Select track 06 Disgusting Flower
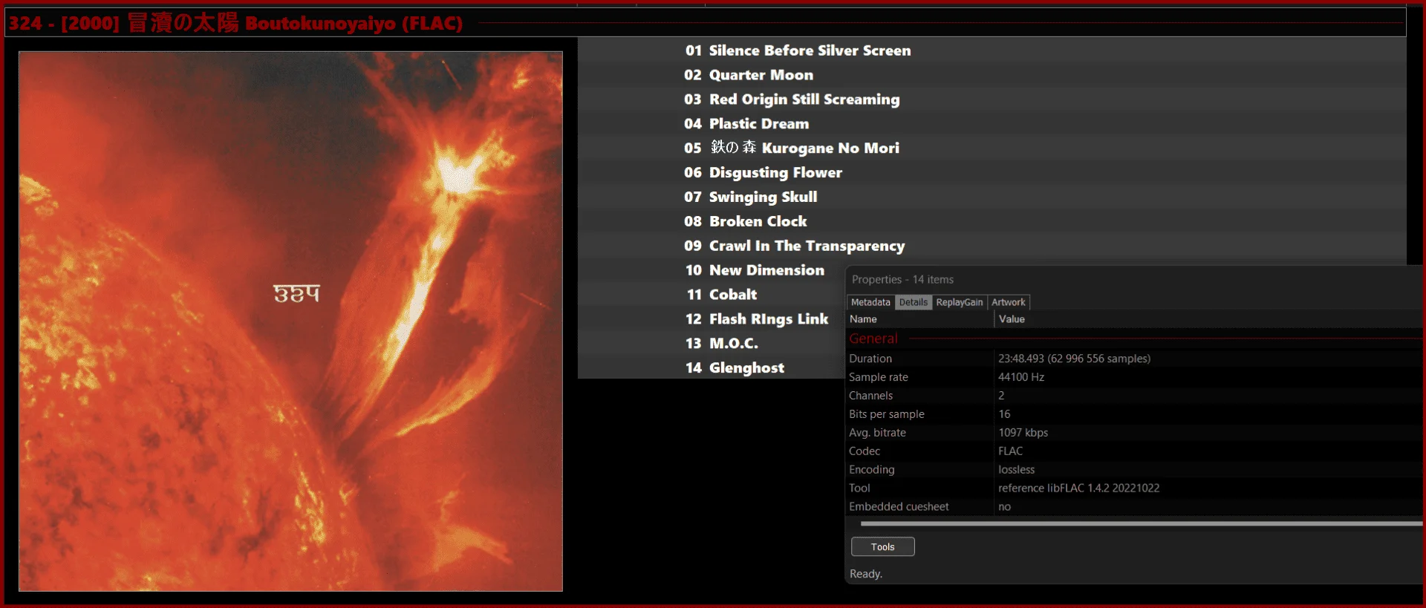 992,173
